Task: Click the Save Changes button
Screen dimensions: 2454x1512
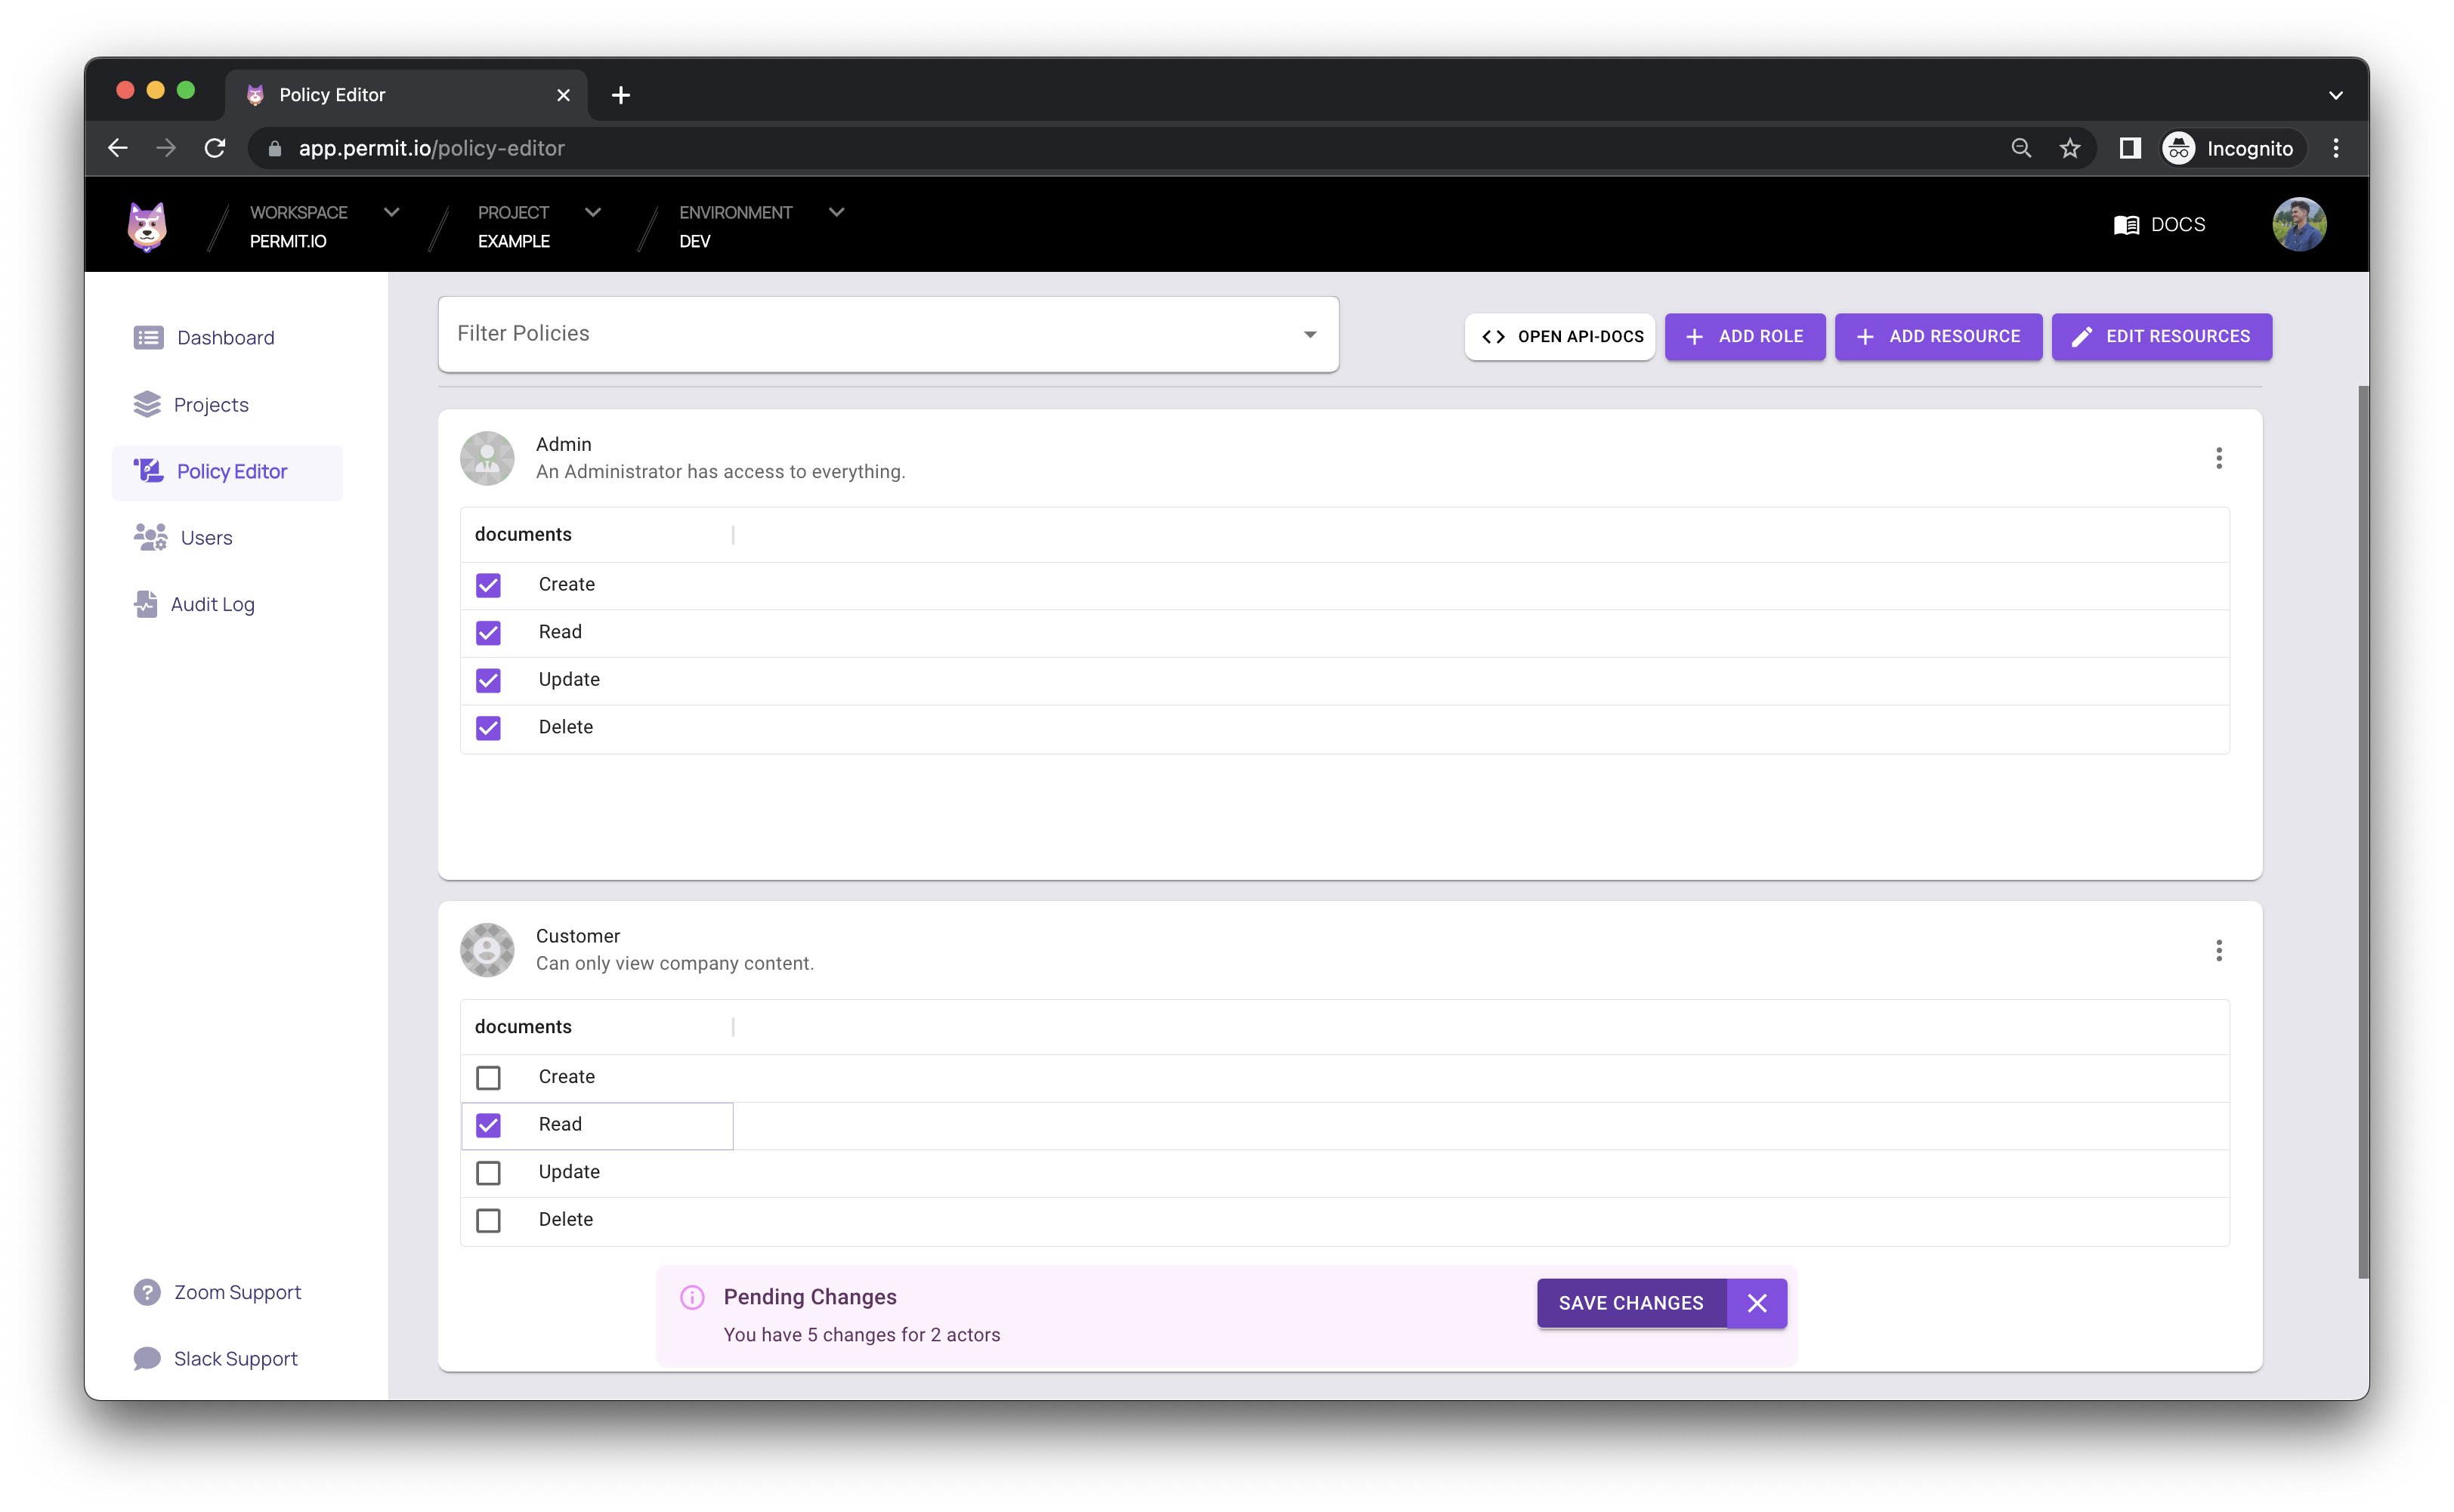Action: pos(1630,1304)
